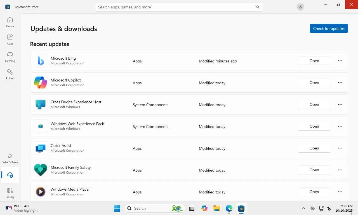
Task: Click the Updates & downloads page title
Action: pos(64,29)
